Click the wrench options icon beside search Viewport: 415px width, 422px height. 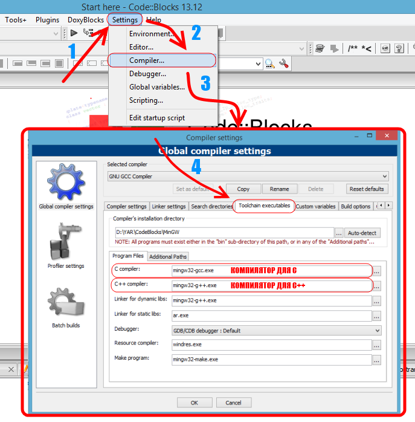click(283, 63)
